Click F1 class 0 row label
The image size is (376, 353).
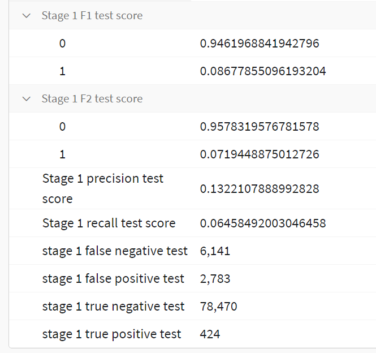tap(62, 44)
